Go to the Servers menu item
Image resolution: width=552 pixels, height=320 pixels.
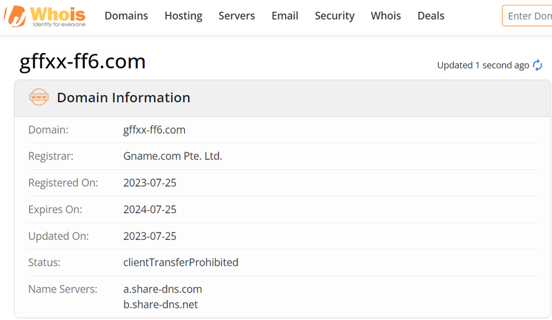(237, 16)
